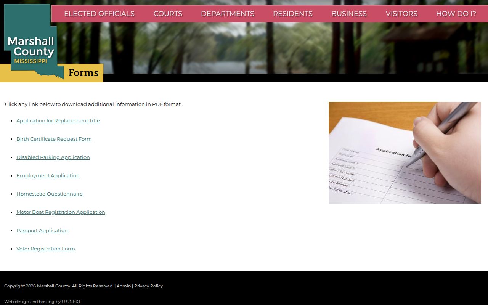Click the Voter Registration Form link
Image resolution: width=488 pixels, height=305 pixels.
point(46,249)
